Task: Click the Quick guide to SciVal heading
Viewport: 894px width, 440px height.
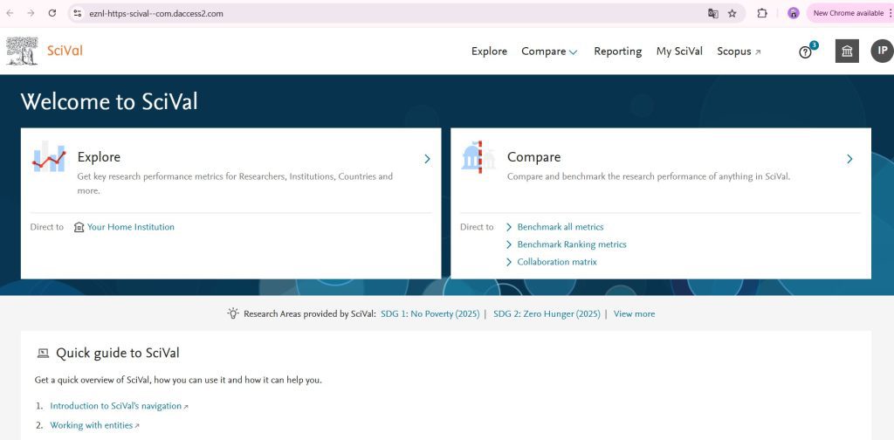Action: coord(118,354)
